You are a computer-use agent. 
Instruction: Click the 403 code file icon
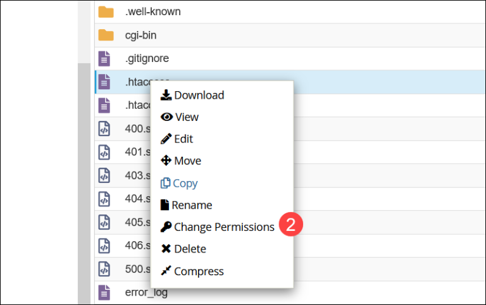pyautogui.click(x=104, y=175)
